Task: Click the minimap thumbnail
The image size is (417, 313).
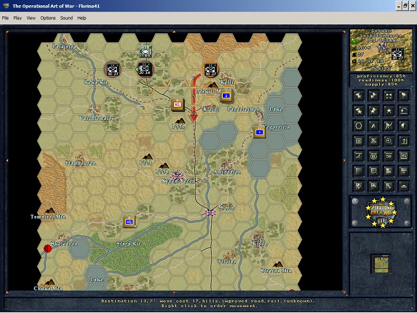Action: point(381,264)
